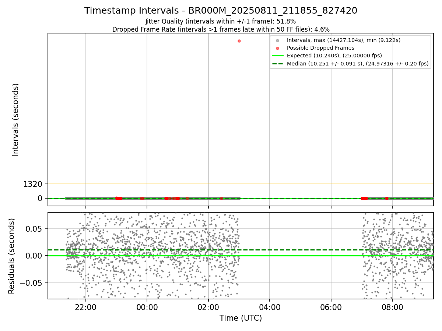Click the red marker icon in the legend

tap(278, 48)
